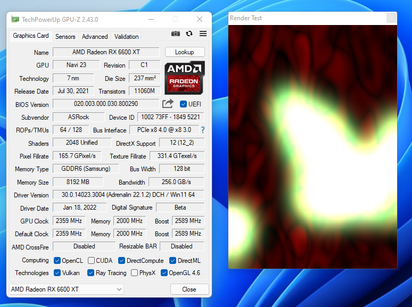Click the Name field AMD Radeon RX 6600 XT
412x307 pixels.
click(x=106, y=52)
